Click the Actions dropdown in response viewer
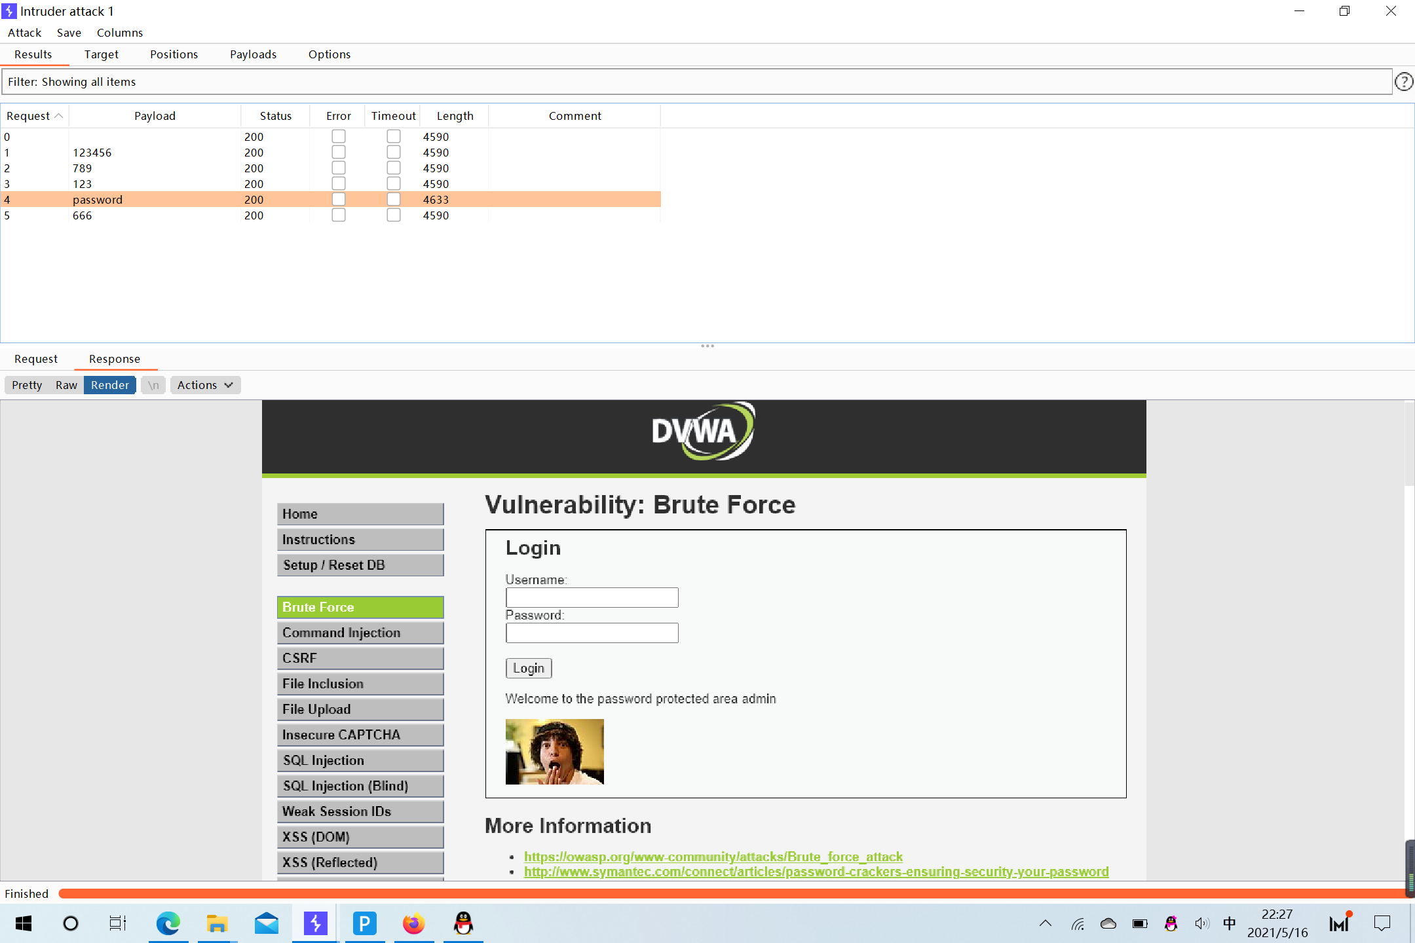This screenshot has height=943, width=1415. (203, 384)
